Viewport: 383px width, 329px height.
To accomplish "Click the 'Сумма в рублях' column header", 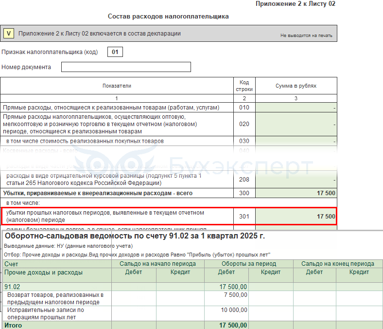I will 296,86.
